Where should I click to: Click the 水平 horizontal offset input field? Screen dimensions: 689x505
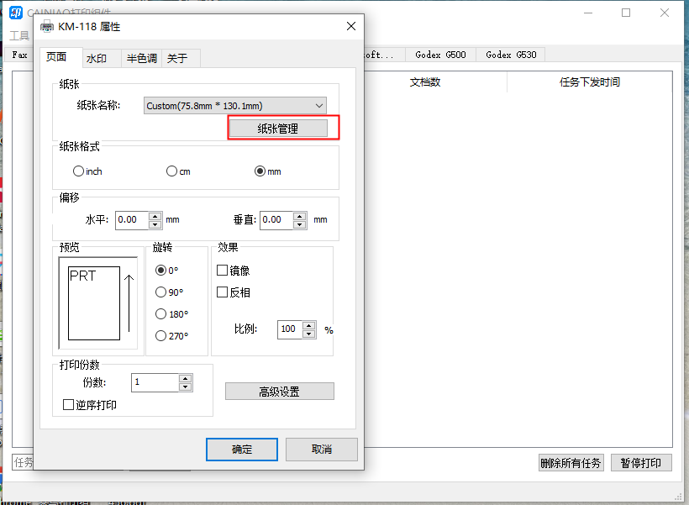pos(130,220)
